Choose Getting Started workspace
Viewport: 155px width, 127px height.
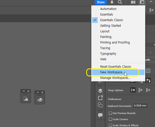(x=118, y=26)
